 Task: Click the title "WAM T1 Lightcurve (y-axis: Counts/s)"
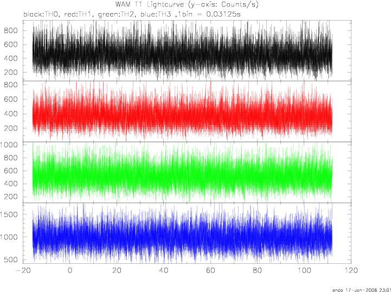(x=187, y=5)
